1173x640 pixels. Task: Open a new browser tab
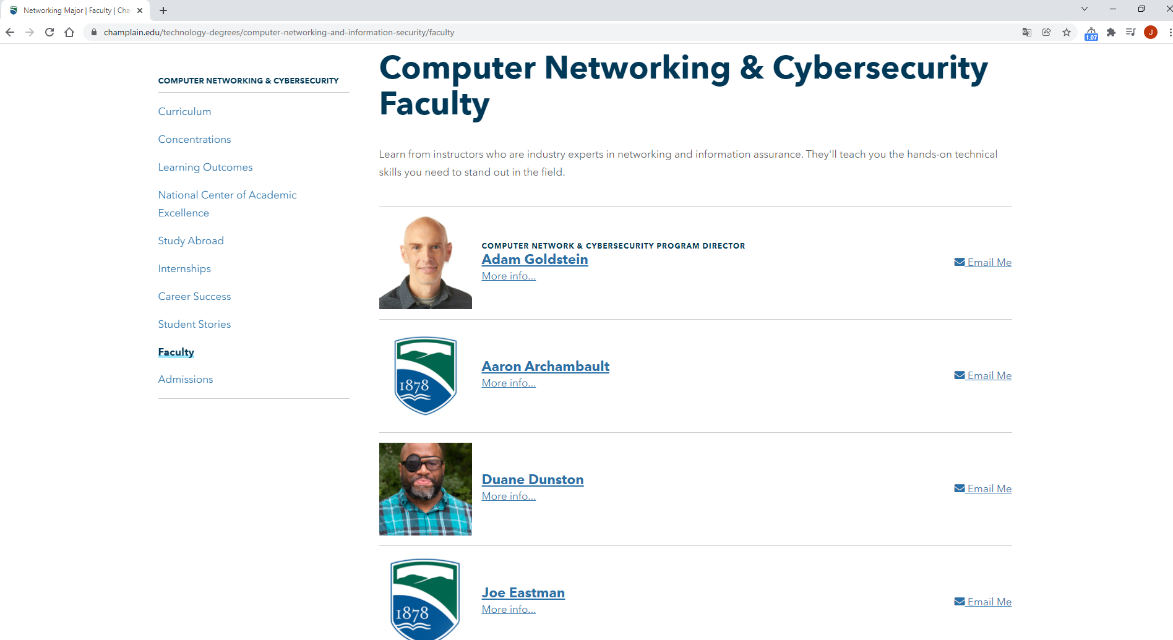click(x=163, y=11)
